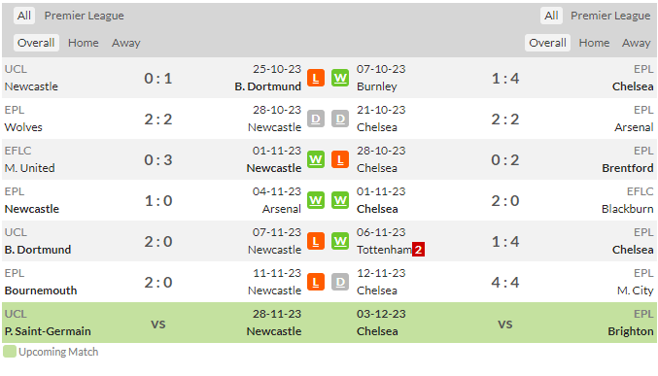Select the right-side All filter tab
Image resolution: width=658 pixels, height=376 pixels.
coord(551,16)
